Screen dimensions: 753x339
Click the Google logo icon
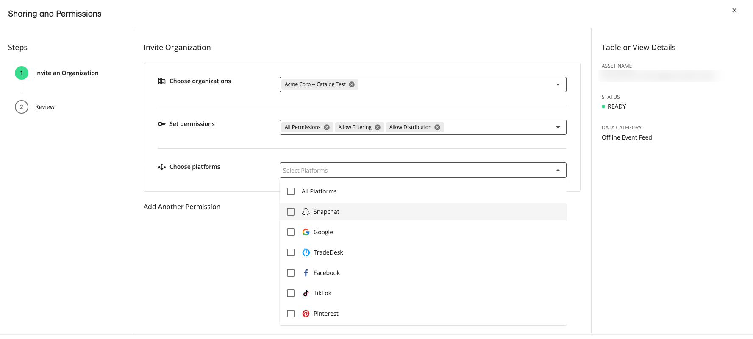click(306, 232)
